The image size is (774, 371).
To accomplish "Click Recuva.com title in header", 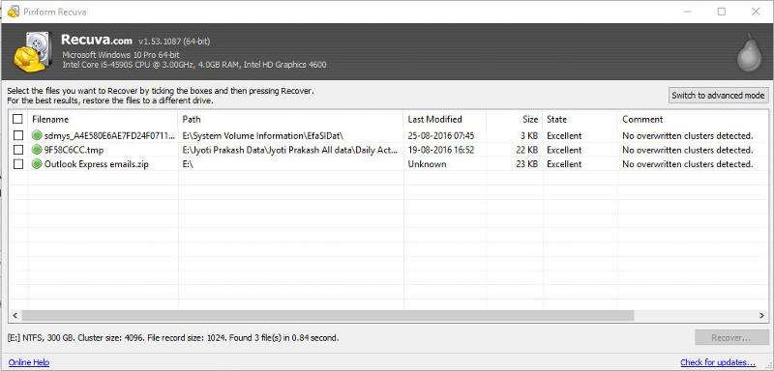I will click(97, 40).
